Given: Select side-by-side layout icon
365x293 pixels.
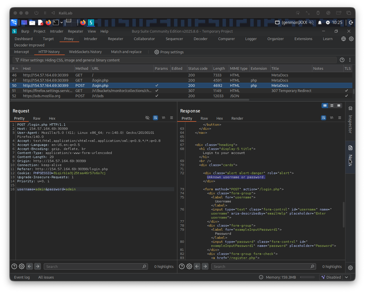Looking at the screenshot, I should click(x=325, y=106).
